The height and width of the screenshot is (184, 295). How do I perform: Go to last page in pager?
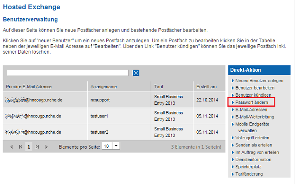pos(37,146)
